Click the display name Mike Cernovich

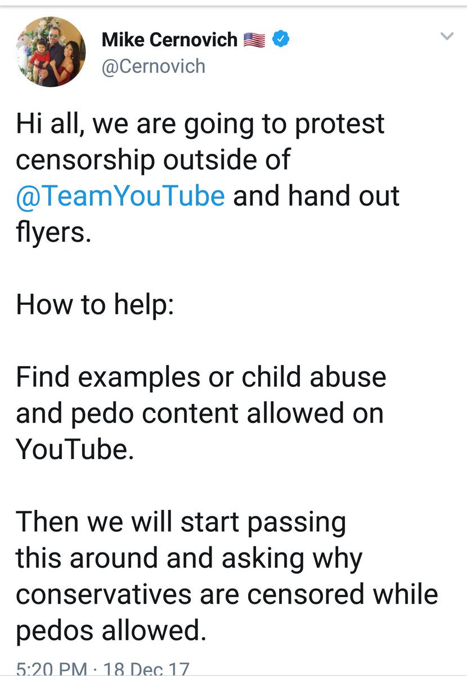(170, 39)
